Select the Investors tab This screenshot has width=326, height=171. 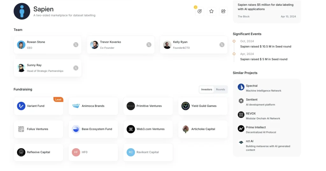pyautogui.click(x=207, y=89)
